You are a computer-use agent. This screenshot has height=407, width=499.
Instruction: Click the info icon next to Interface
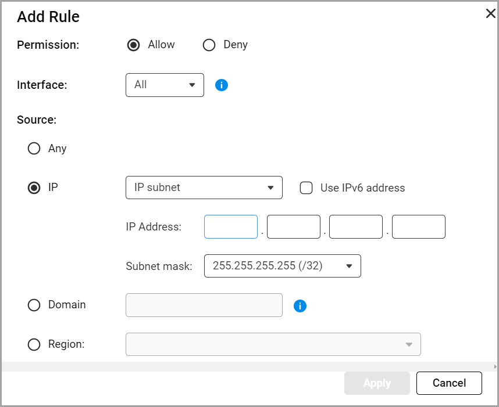tap(222, 85)
